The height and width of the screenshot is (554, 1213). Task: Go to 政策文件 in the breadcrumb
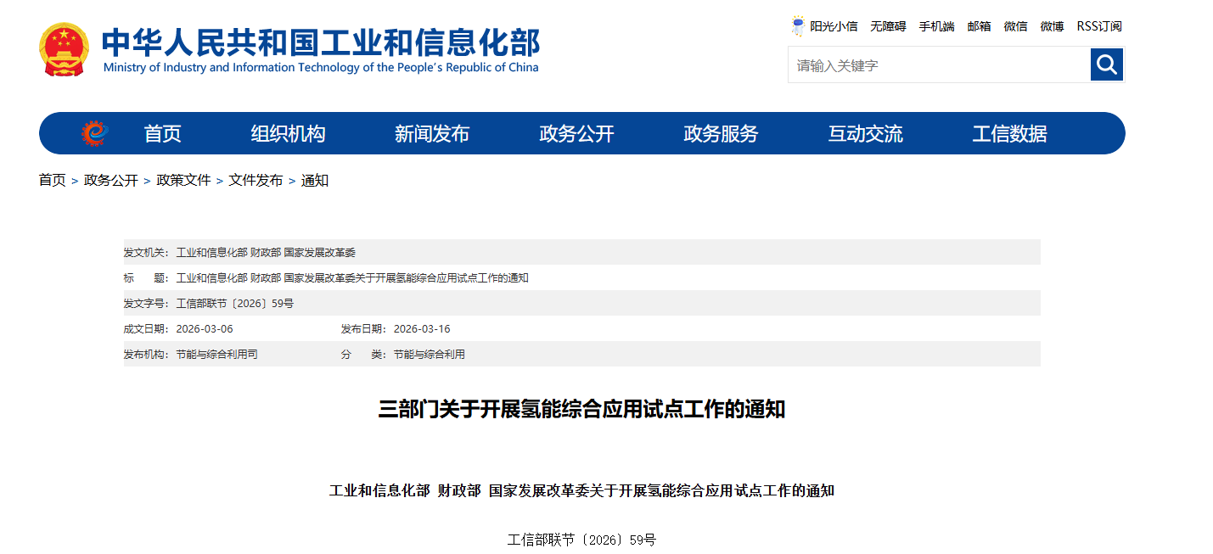(x=183, y=180)
